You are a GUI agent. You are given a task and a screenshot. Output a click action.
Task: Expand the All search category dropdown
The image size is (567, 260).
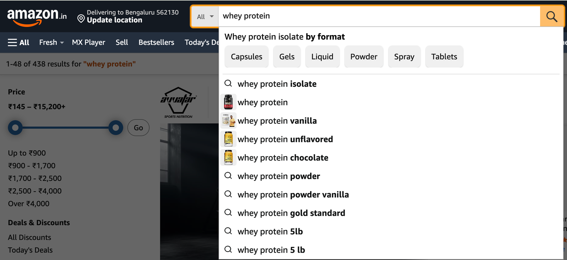[205, 17]
